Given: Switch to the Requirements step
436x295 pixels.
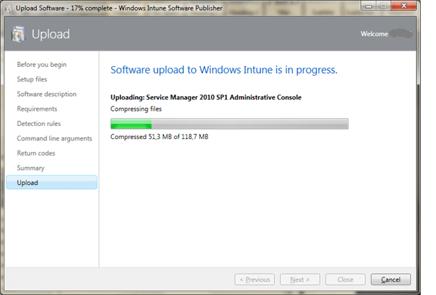Looking at the screenshot, I should (x=37, y=109).
